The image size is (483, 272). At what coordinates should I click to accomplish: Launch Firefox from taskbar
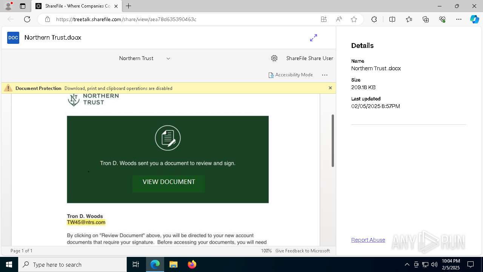point(192,264)
